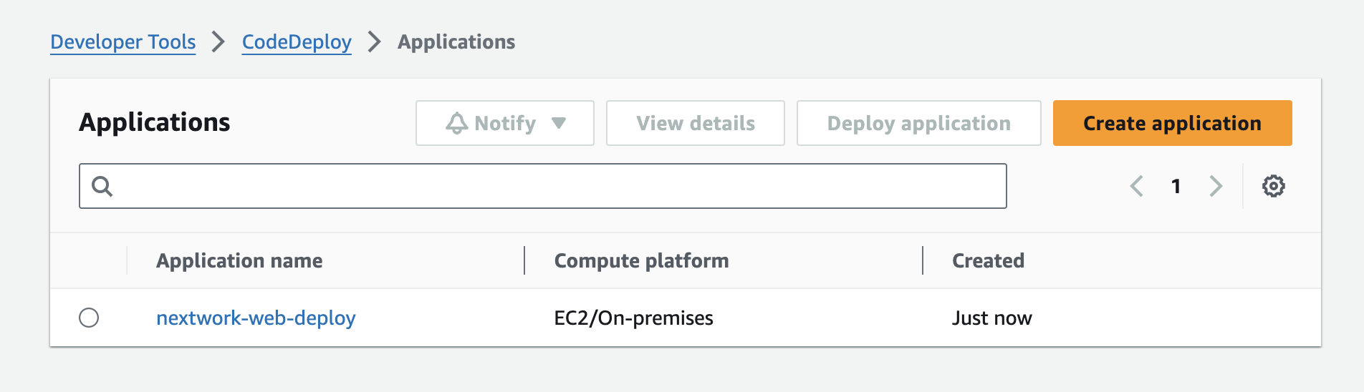Focus the applications search field
Viewport: 1364px width, 392px height.
552,186
